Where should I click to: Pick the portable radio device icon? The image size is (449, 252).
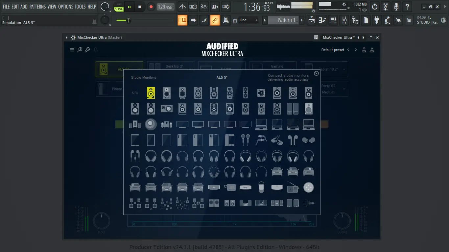point(293,187)
